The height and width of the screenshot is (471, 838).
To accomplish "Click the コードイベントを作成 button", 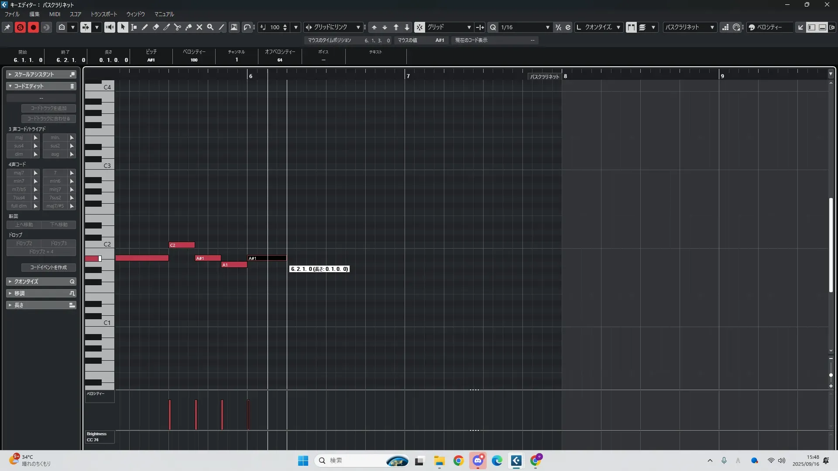I will point(48,267).
